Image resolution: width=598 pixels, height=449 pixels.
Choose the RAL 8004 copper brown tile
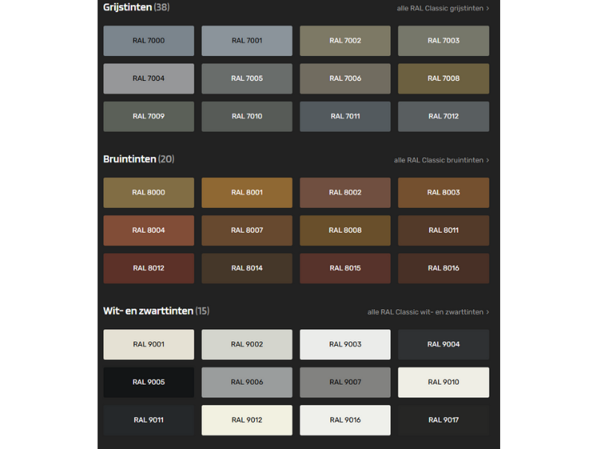click(149, 230)
